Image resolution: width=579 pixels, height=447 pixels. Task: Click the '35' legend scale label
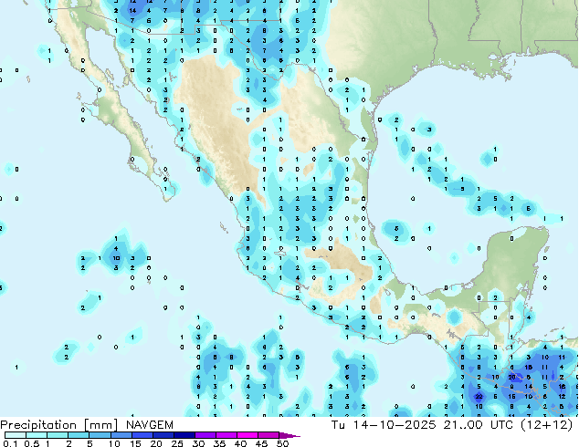219,443
